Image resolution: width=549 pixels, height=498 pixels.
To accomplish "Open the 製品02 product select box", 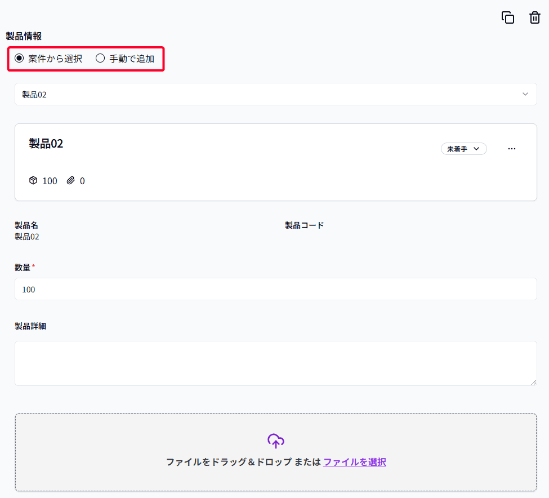I will [x=270, y=94].
